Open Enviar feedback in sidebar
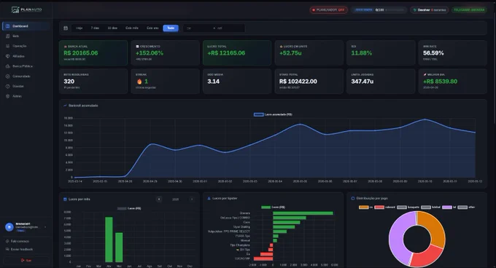This screenshot has width=496, height=268. coord(26,249)
